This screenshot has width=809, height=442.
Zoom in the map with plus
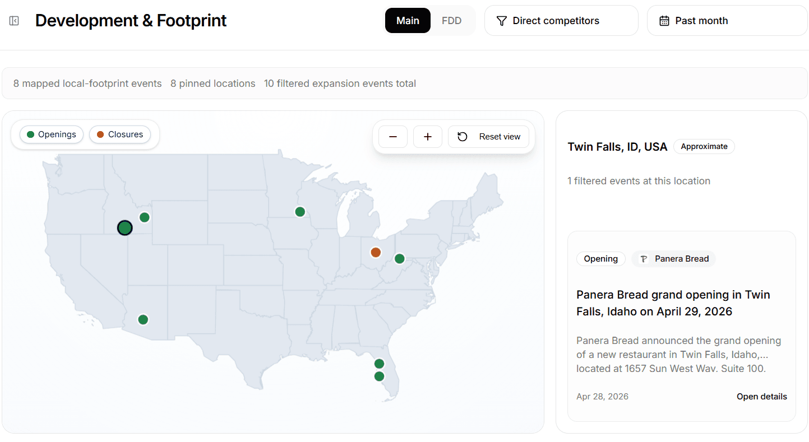tap(428, 137)
